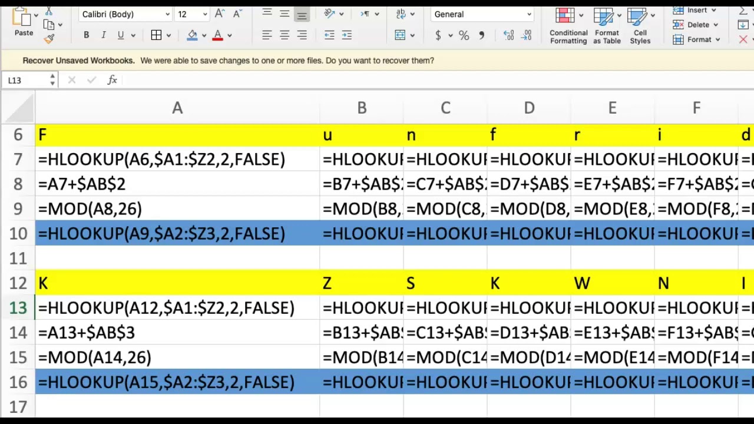Decrease indent

(x=329, y=35)
